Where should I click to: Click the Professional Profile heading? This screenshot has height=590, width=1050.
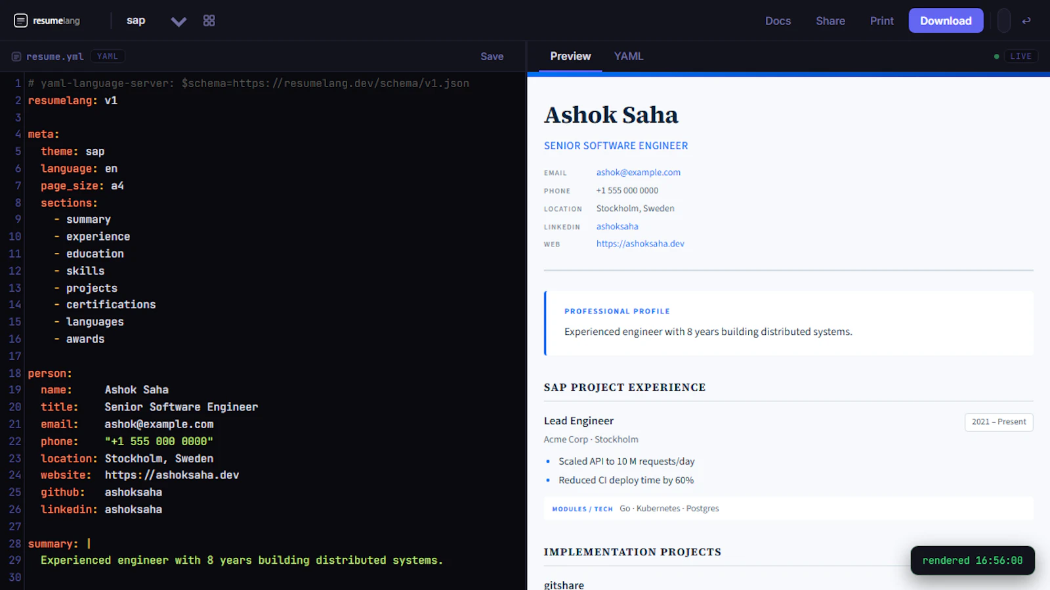click(x=617, y=311)
